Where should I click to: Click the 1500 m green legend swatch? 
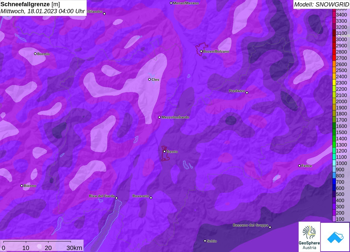(334, 132)
